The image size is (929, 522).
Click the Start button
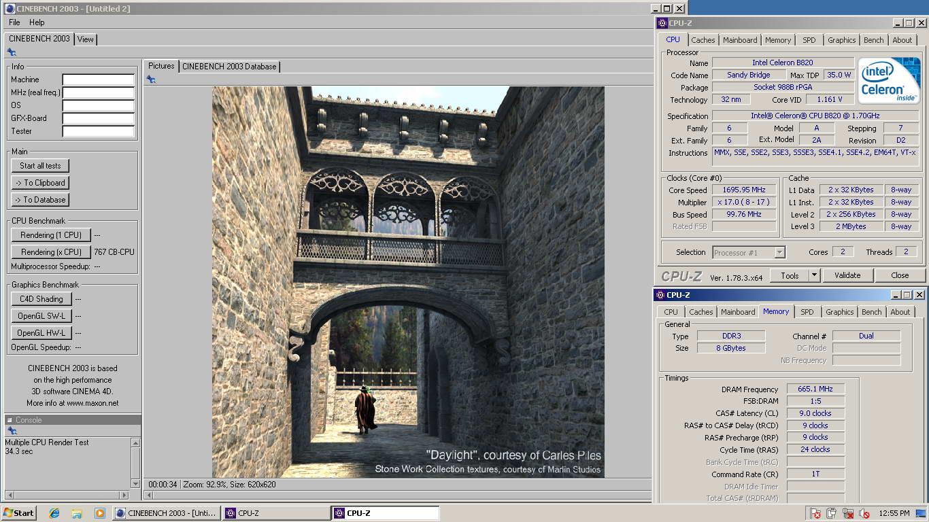(x=18, y=513)
